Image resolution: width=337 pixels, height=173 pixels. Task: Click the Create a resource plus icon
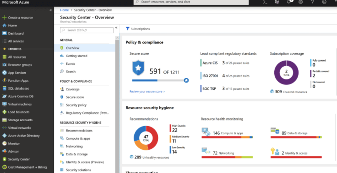pyautogui.click(x=4, y=18)
